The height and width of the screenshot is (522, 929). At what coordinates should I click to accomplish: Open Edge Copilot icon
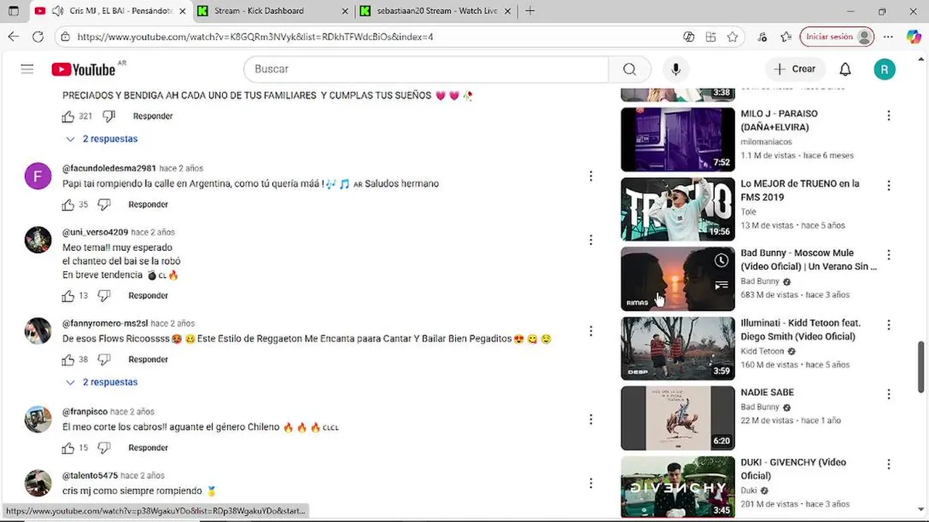(914, 37)
